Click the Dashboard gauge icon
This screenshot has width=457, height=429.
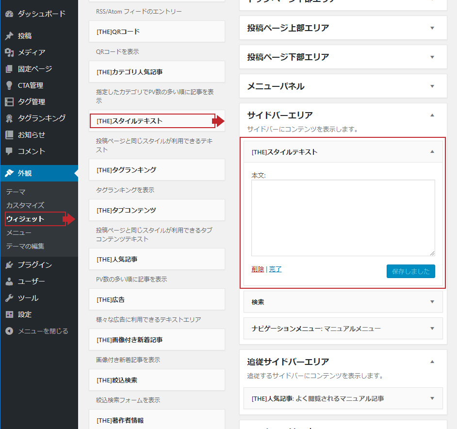click(9, 14)
